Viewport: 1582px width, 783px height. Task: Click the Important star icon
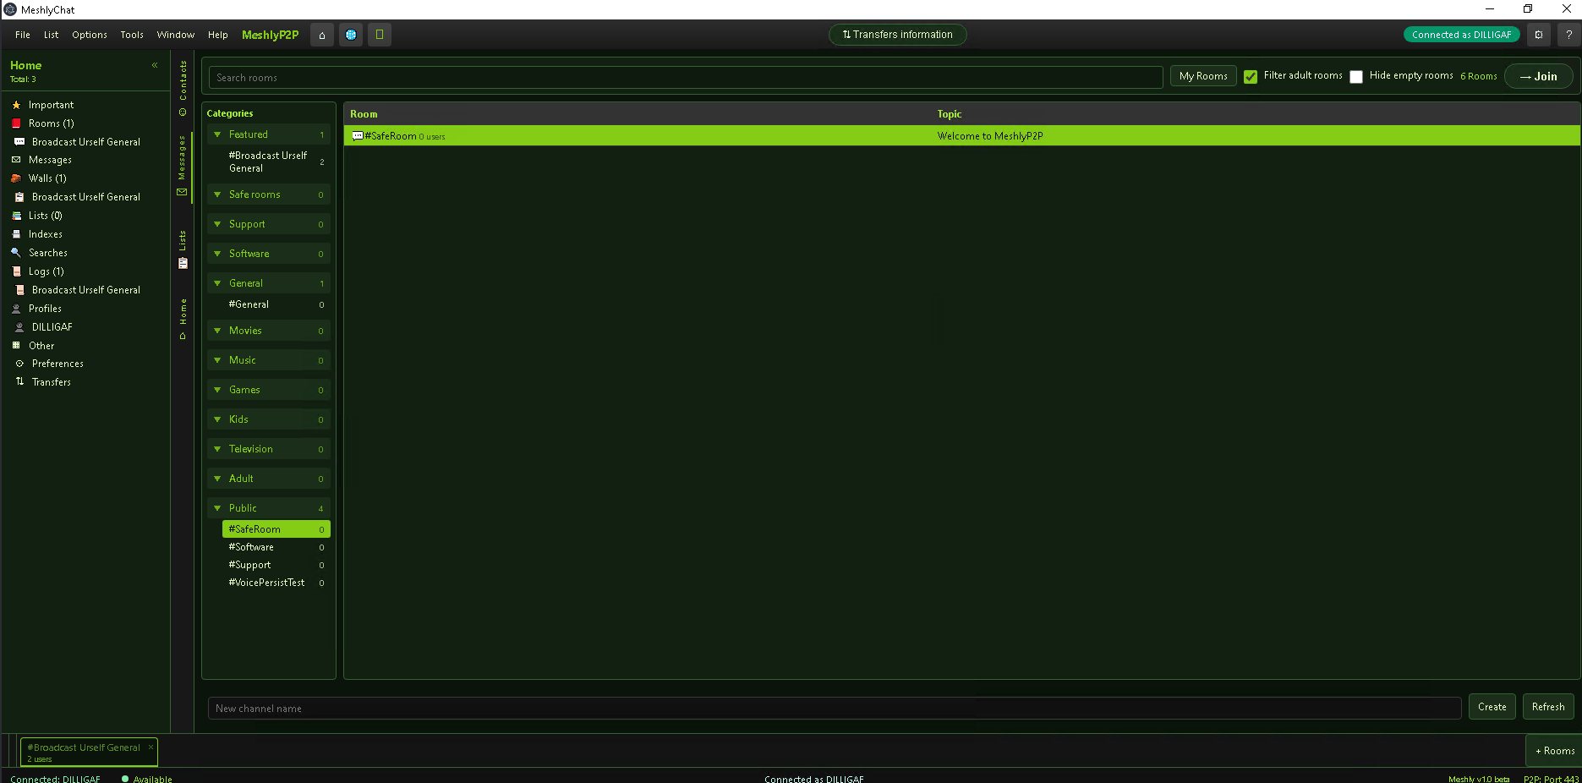(x=16, y=105)
